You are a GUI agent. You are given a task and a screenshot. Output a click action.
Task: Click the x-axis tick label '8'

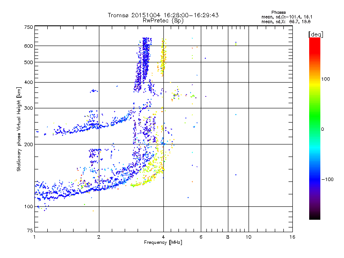(x=228, y=237)
